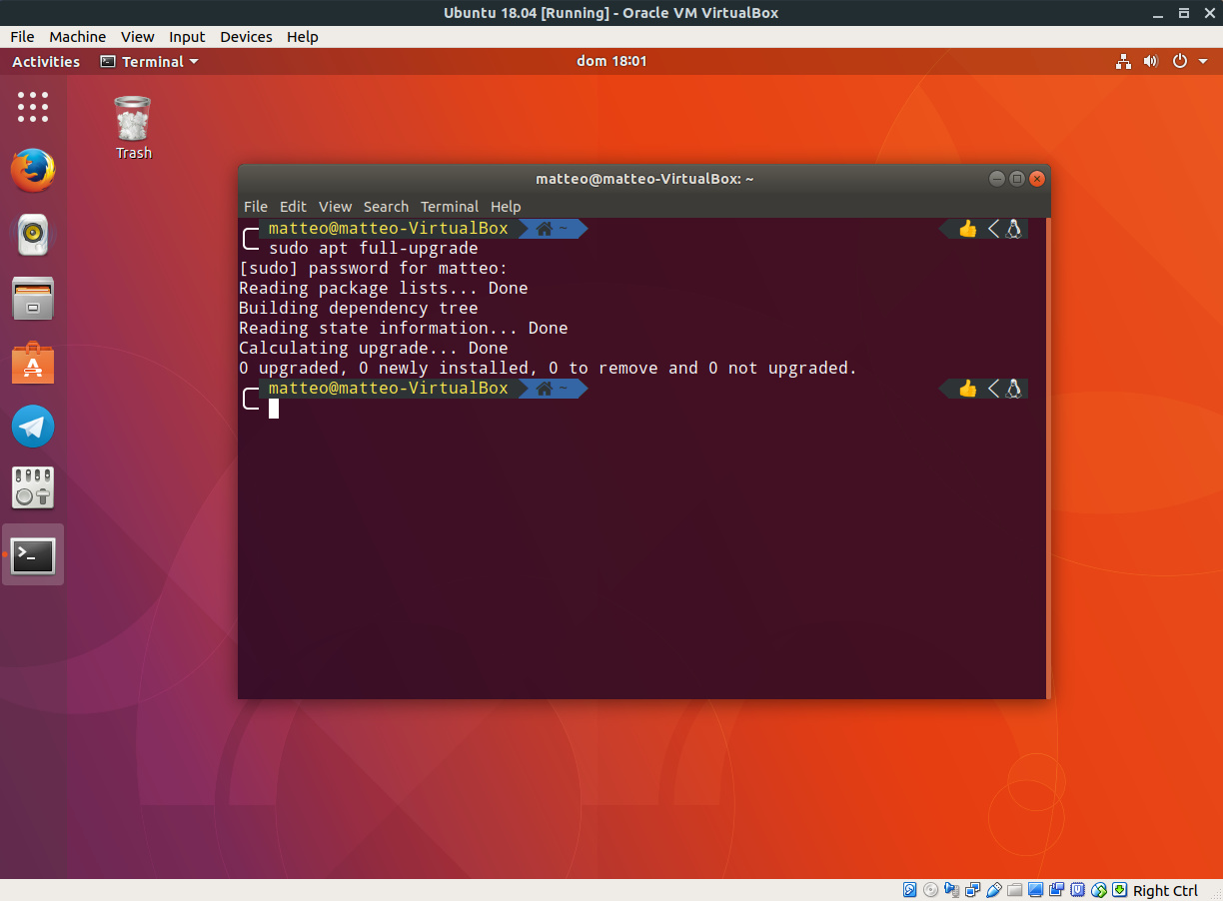Open the terminal window's Edit menu

click(x=293, y=207)
